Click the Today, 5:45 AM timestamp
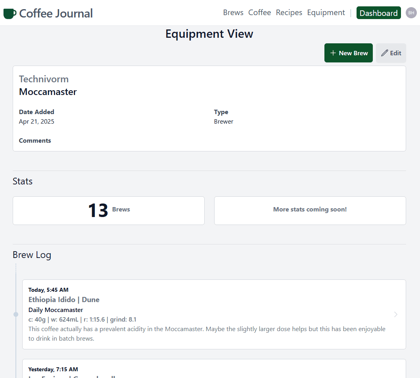This screenshot has height=378, width=420. coord(48,290)
